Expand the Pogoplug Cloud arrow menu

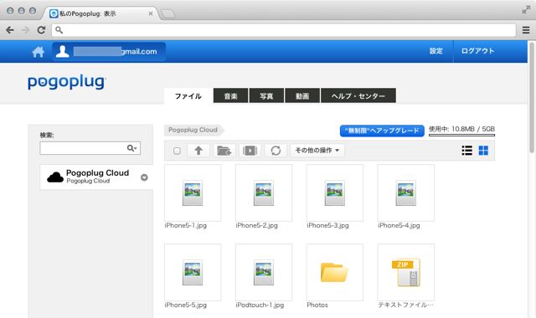[144, 177]
